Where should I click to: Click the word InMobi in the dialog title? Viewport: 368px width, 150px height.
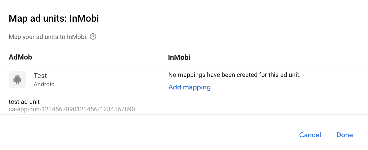(84, 18)
